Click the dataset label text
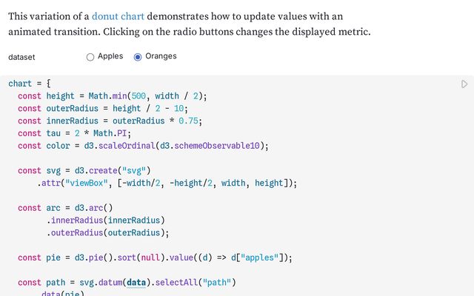The width and height of the screenshot is (474, 296). tap(21, 57)
